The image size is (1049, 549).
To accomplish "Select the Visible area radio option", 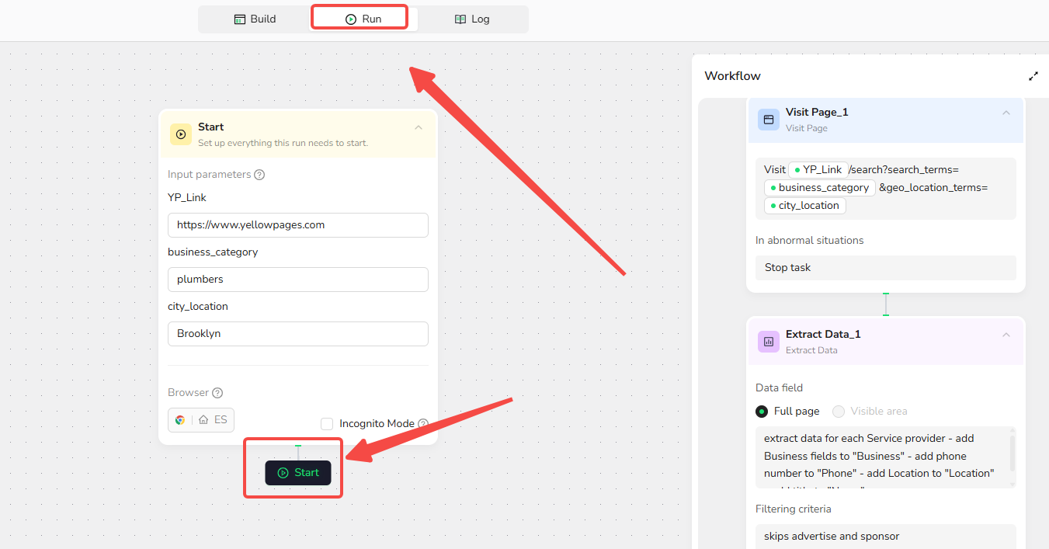I will click(839, 412).
